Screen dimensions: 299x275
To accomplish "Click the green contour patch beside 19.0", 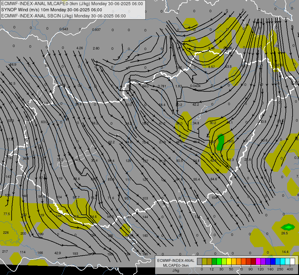I will pos(220,142).
